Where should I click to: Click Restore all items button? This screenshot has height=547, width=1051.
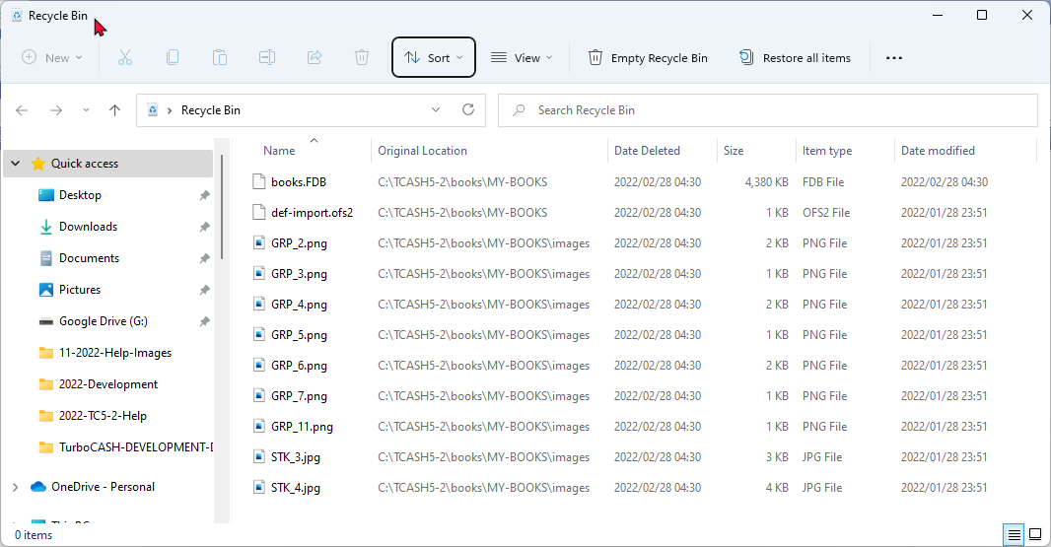tap(795, 58)
